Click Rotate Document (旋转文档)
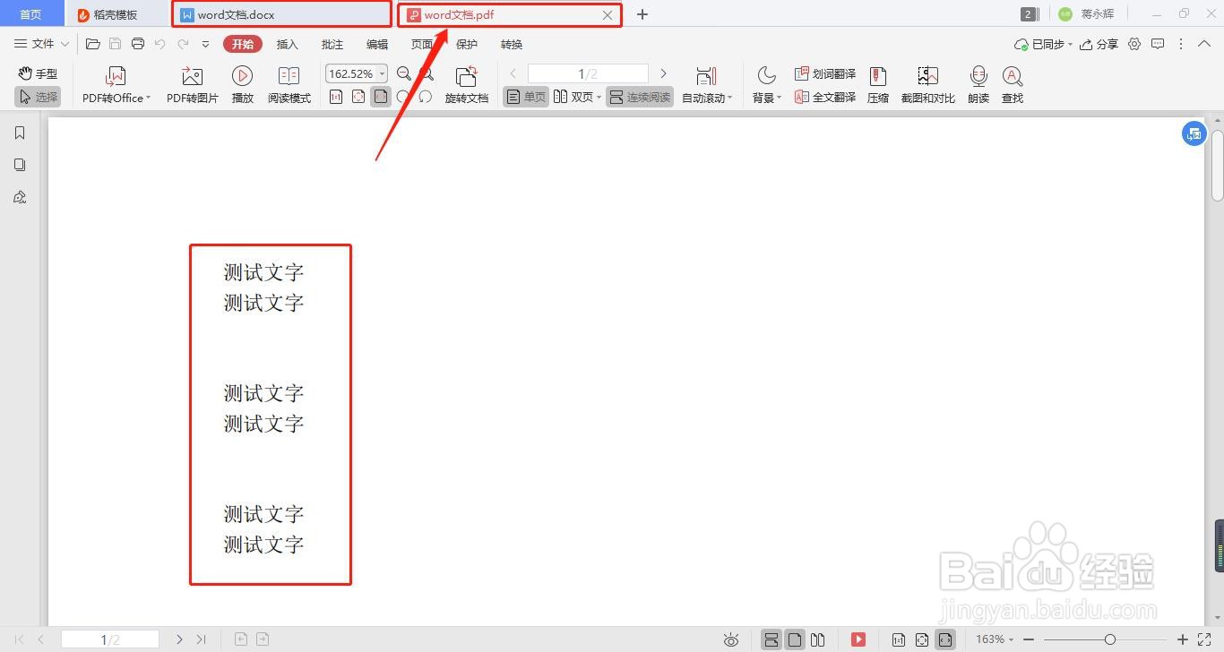1224x652 pixels. pos(466,83)
